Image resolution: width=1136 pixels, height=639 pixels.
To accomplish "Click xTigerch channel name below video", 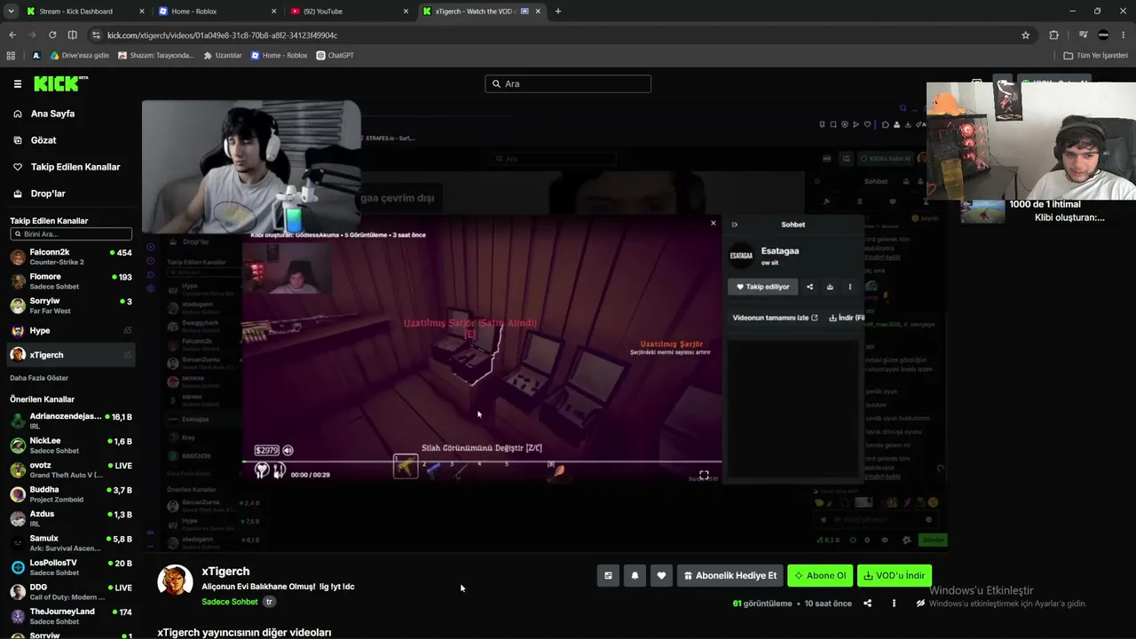I will [225, 572].
